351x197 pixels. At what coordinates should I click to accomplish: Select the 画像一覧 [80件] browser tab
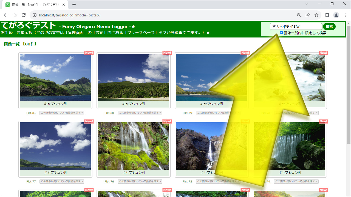36,5
